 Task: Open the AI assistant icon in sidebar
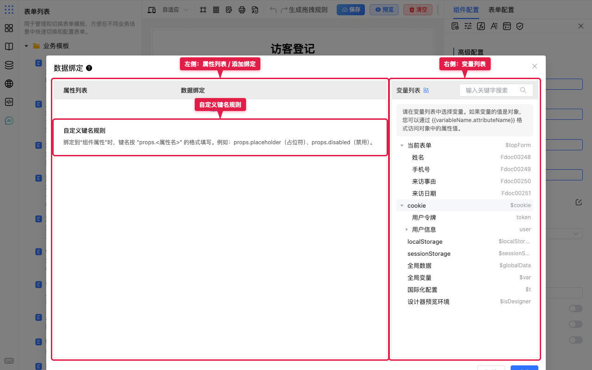[x=9, y=121]
